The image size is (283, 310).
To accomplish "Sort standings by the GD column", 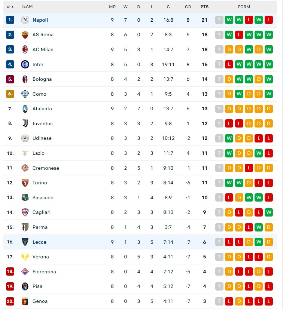I will [x=188, y=6].
